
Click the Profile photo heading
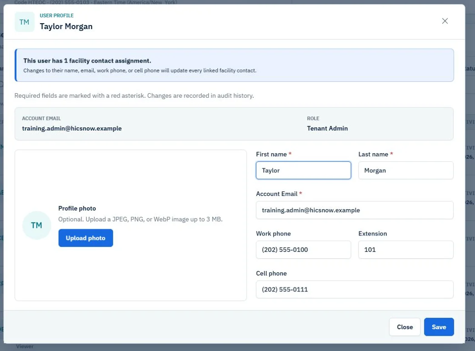coord(77,208)
